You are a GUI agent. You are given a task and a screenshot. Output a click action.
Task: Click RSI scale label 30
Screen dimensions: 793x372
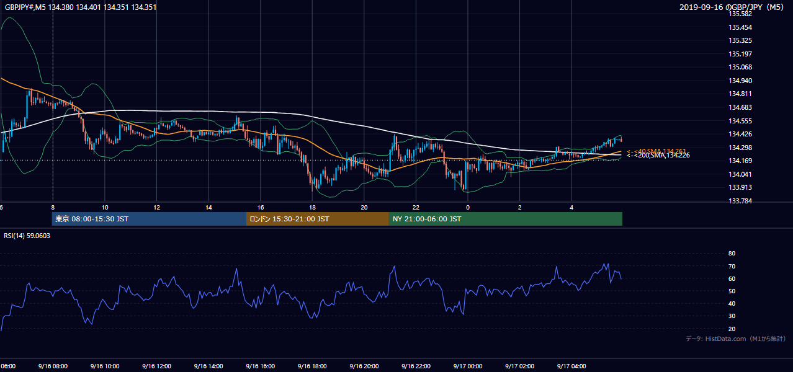(732, 316)
